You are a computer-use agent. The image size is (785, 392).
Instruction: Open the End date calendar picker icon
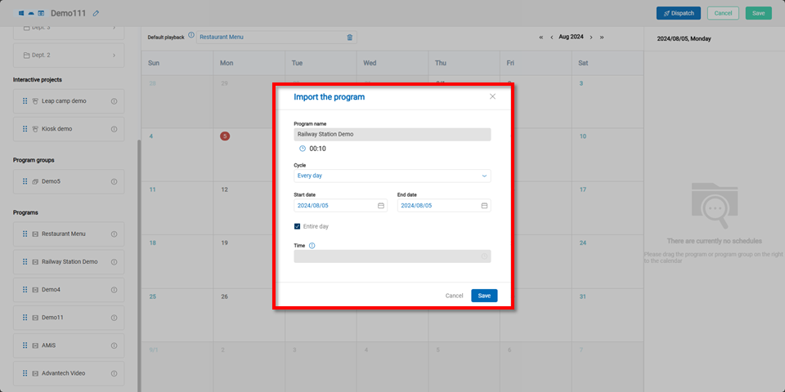pos(484,206)
